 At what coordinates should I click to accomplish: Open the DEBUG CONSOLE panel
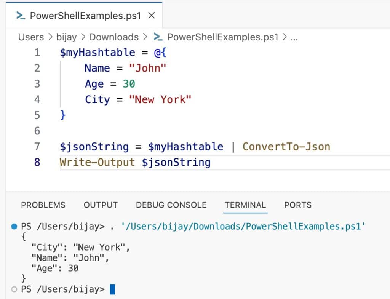(x=171, y=205)
